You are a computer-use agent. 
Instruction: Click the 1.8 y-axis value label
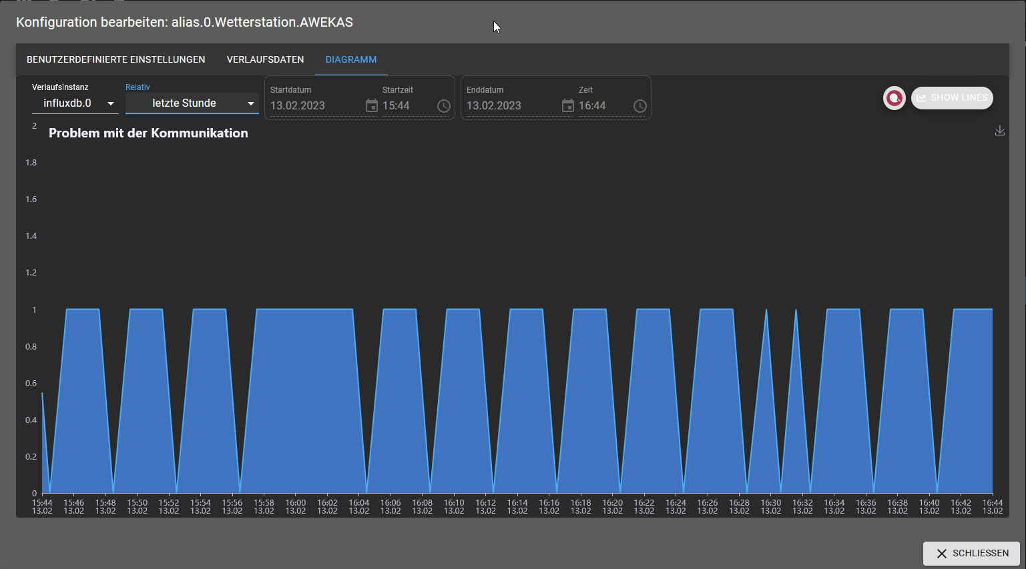tap(31, 163)
